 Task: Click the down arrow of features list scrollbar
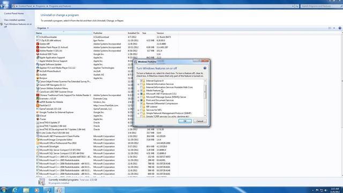[x=205, y=116]
